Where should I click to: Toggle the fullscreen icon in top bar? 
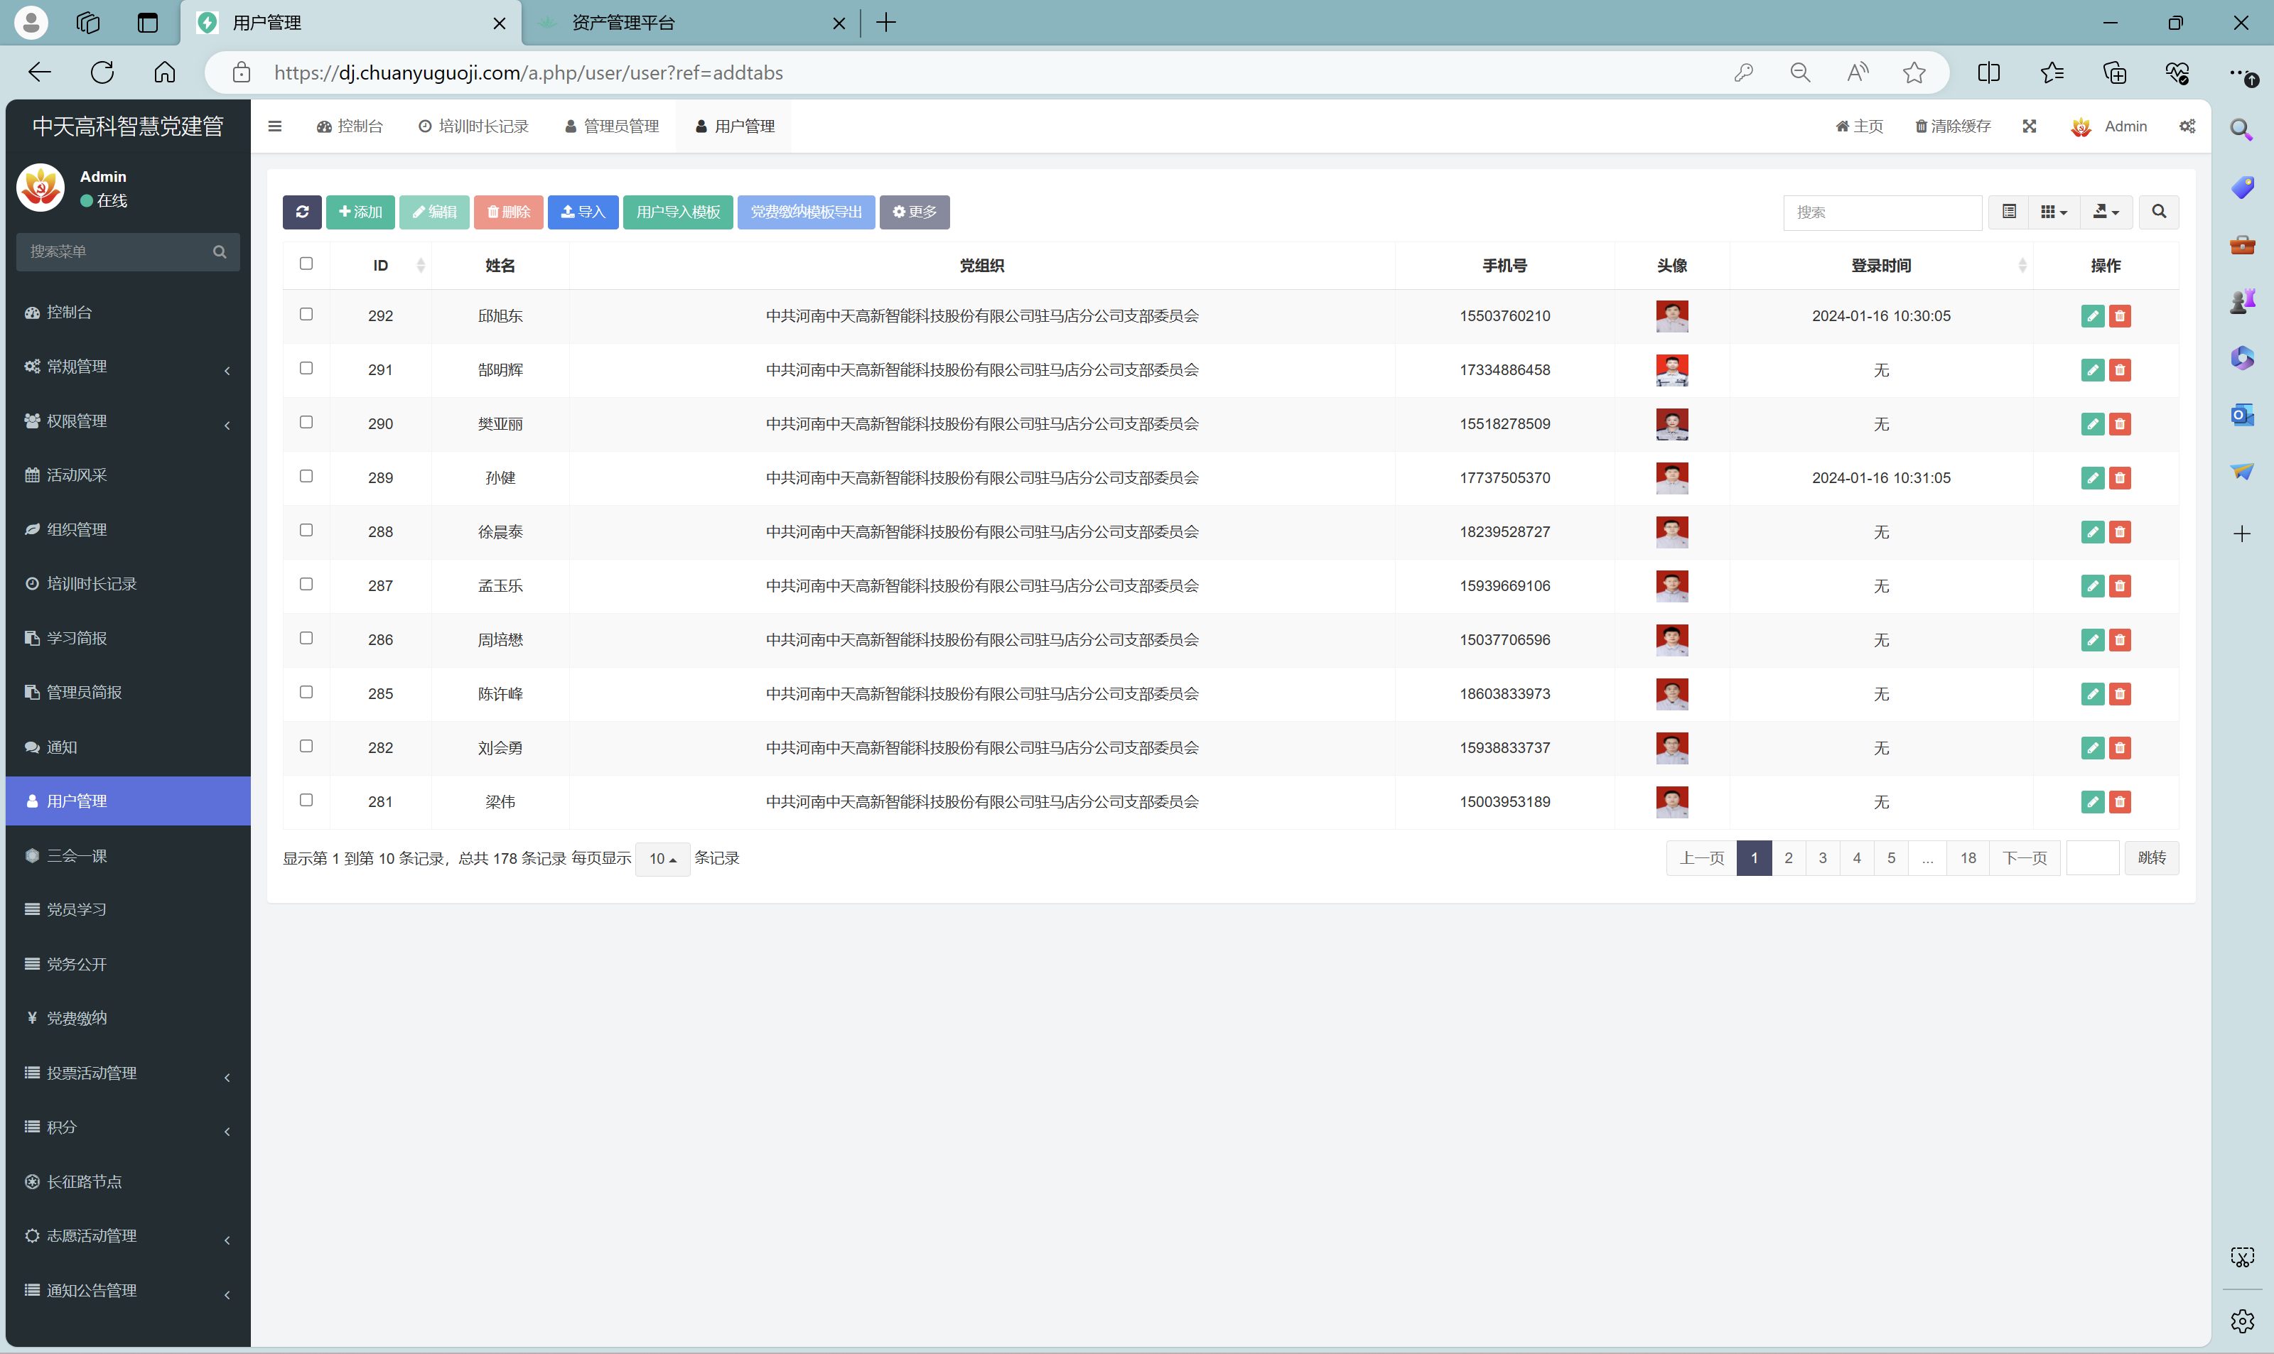point(2030,126)
